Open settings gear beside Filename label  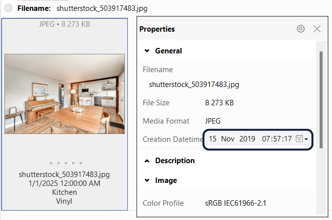(x=8, y=8)
